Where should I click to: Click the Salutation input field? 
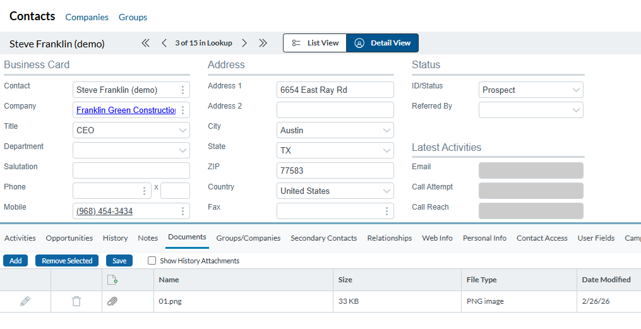pos(131,170)
